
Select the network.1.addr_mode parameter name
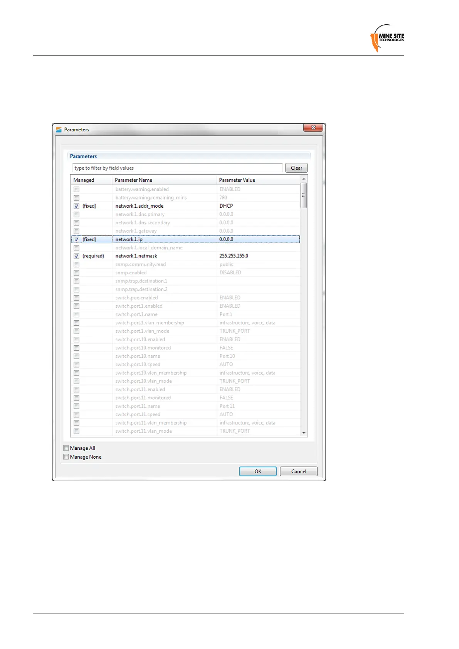139,206
